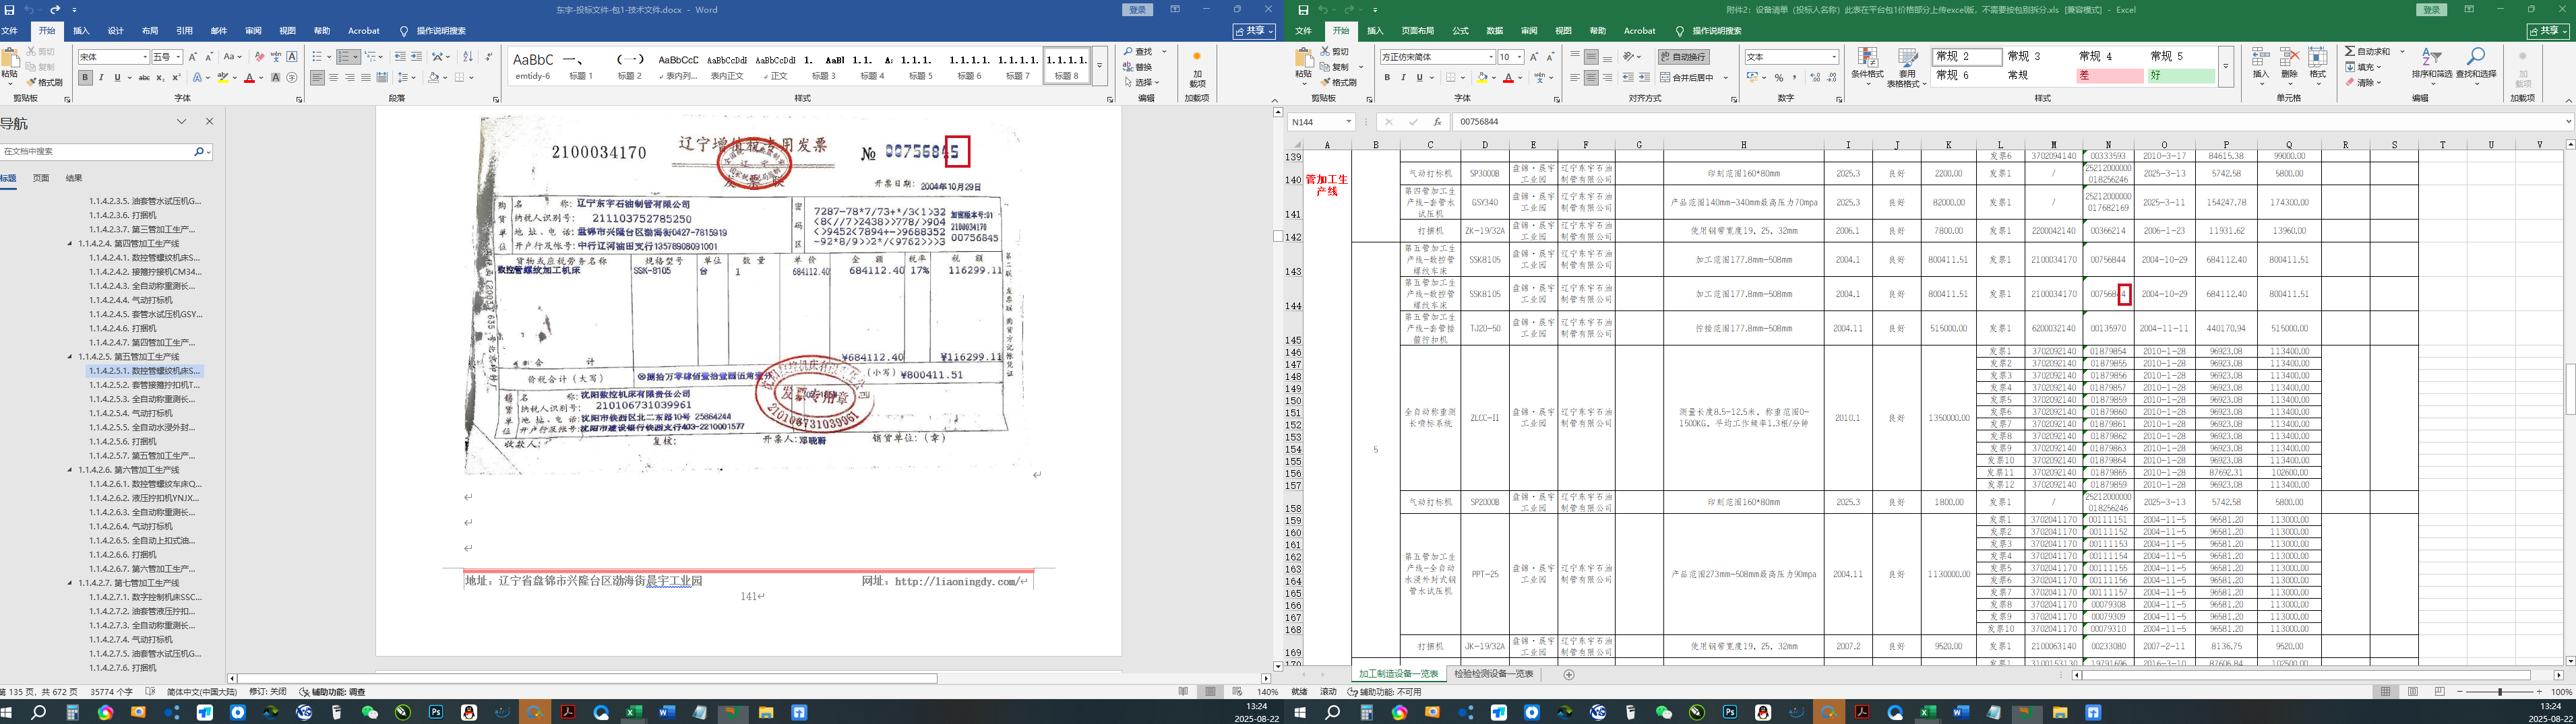Open the Word font name dropdown
Screen dimensions: 2576x724
[145, 57]
